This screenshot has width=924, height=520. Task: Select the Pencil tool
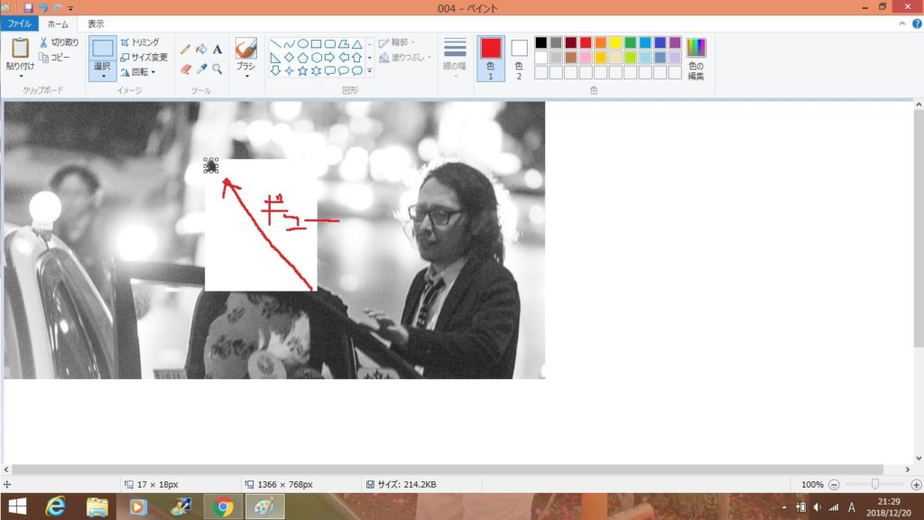[186, 50]
